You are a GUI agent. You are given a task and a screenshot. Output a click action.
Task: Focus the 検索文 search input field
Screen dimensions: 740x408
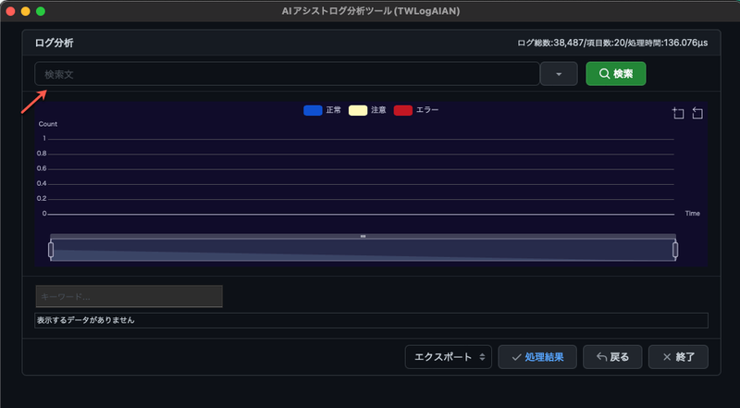287,74
